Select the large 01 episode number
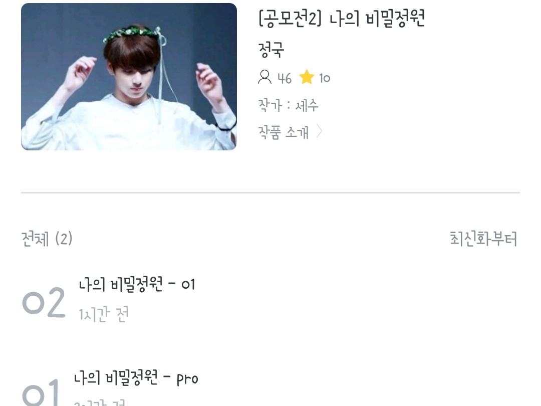The width and height of the screenshot is (541, 406). (x=41, y=392)
